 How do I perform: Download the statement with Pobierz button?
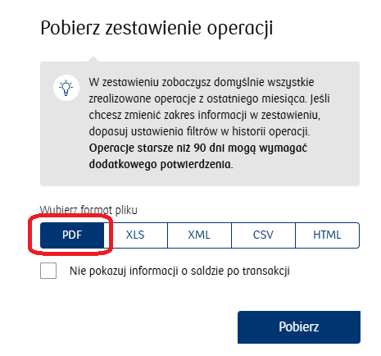coord(299,327)
